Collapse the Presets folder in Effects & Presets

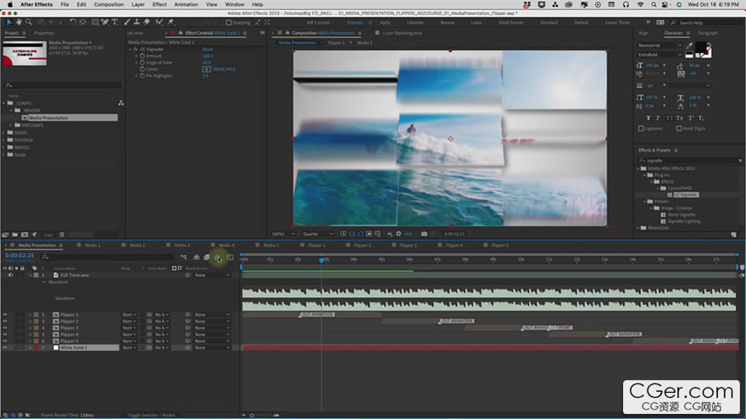[x=645, y=201]
